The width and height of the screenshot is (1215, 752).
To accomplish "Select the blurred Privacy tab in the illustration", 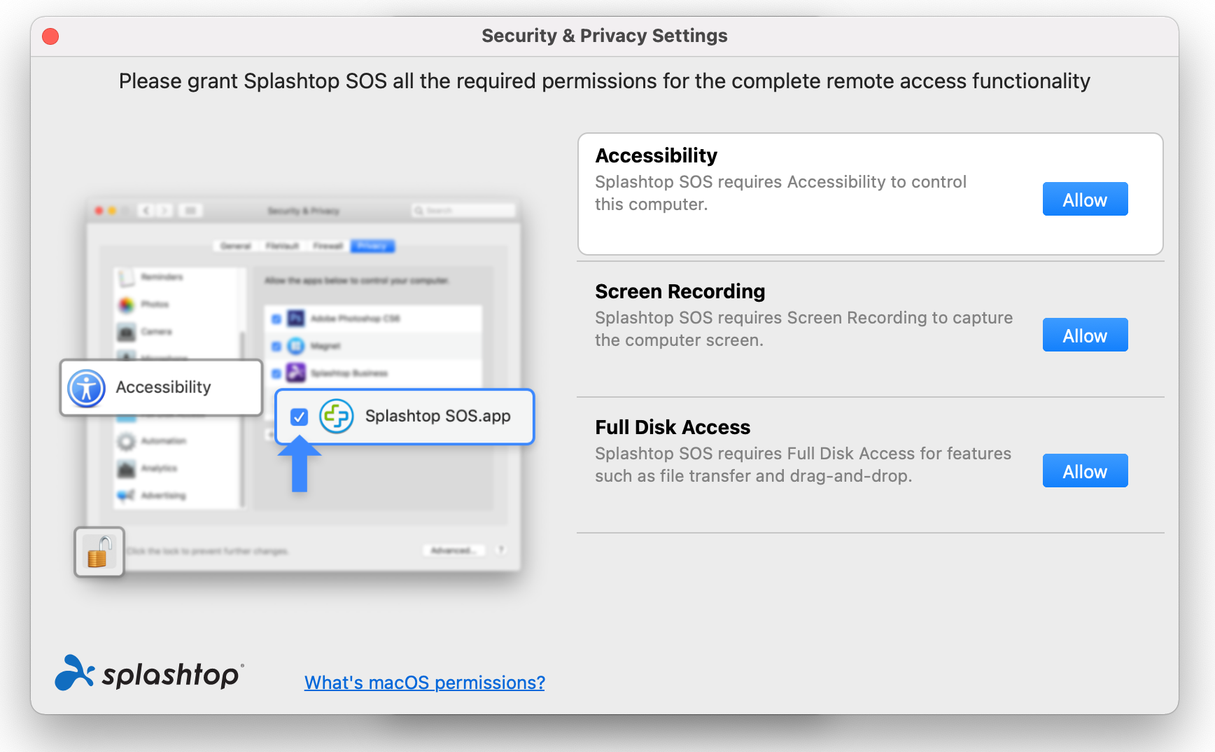I will pyautogui.click(x=373, y=246).
